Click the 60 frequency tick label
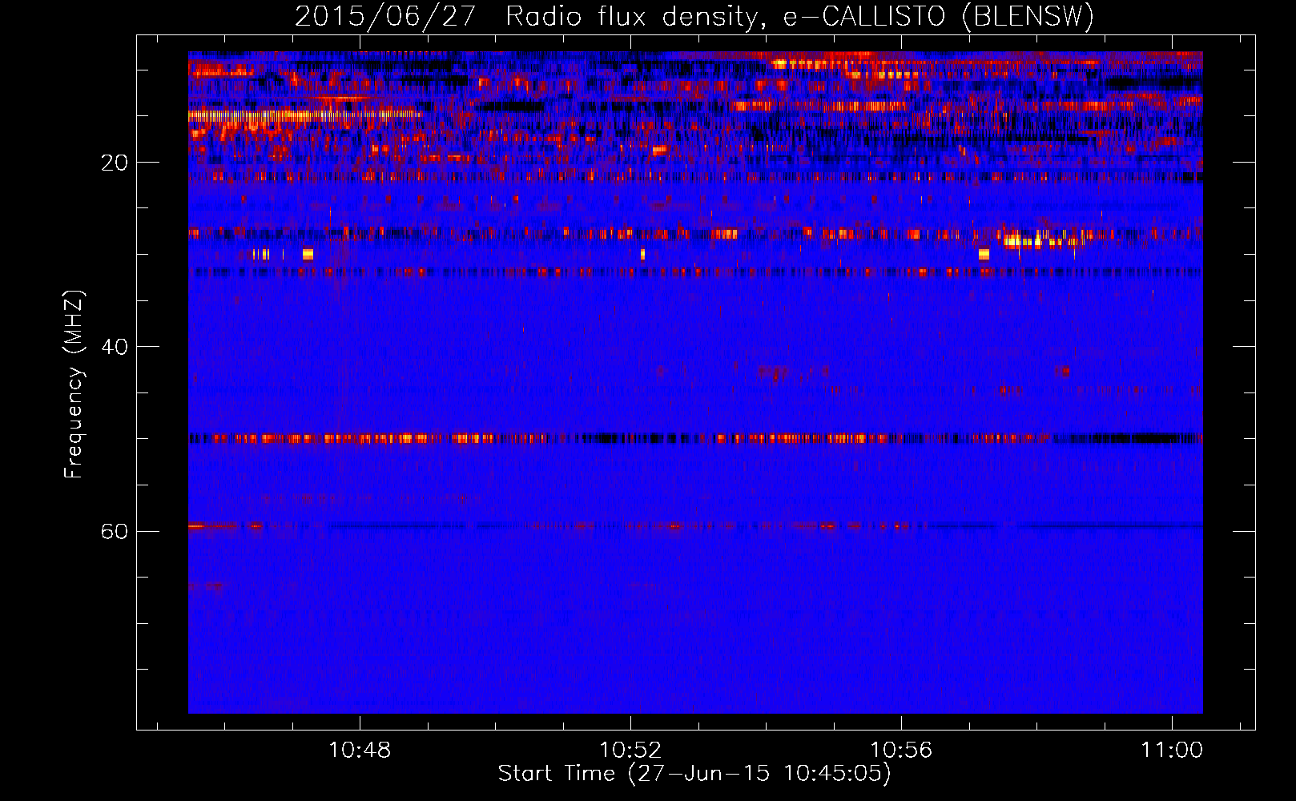This screenshot has width=1296, height=801. point(115,531)
